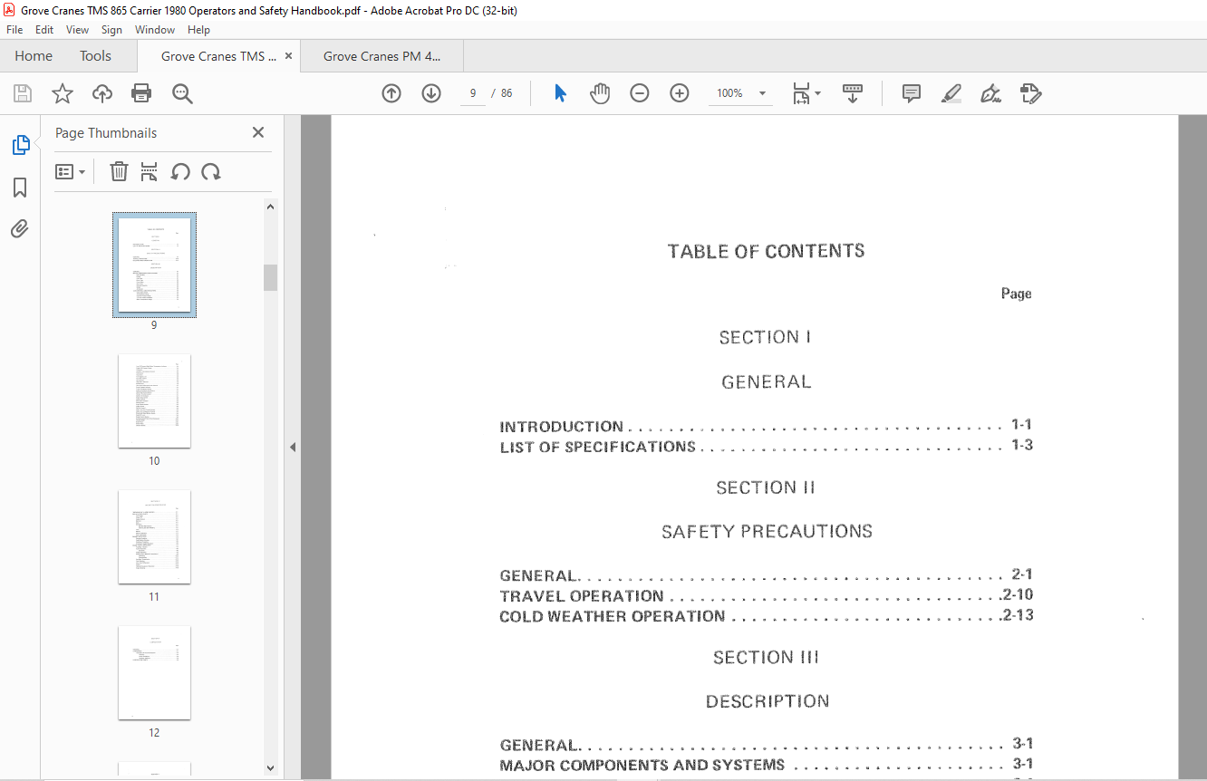
Task: Click the SAFETY PRECAUTIONS heading
Action: pyautogui.click(x=767, y=532)
